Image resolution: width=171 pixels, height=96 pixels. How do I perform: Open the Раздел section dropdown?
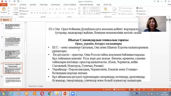coord(24,14)
